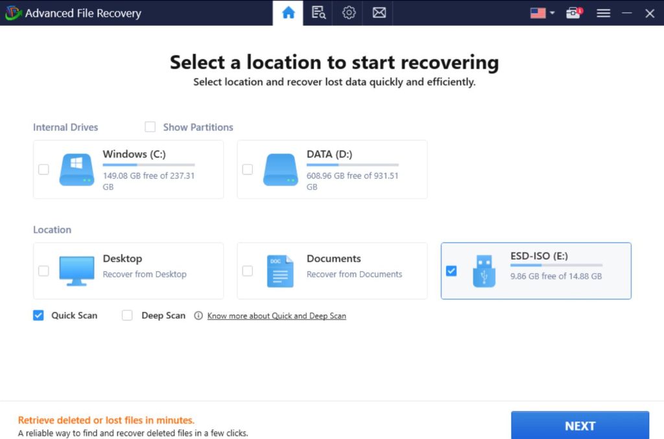The height and width of the screenshot is (439, 664).
Task: Click the Desktop monitor icon
Action: click(77, 271)
